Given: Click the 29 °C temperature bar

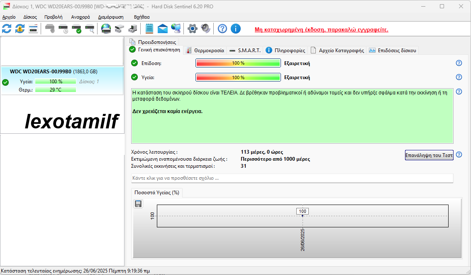Looking at the screenshot, I should (x=56, y=90).
